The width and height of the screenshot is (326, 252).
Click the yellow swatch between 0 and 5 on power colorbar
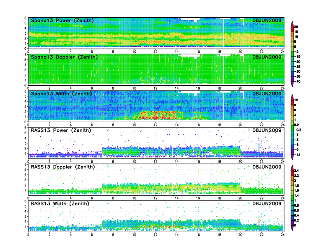(x=292, y=44)
